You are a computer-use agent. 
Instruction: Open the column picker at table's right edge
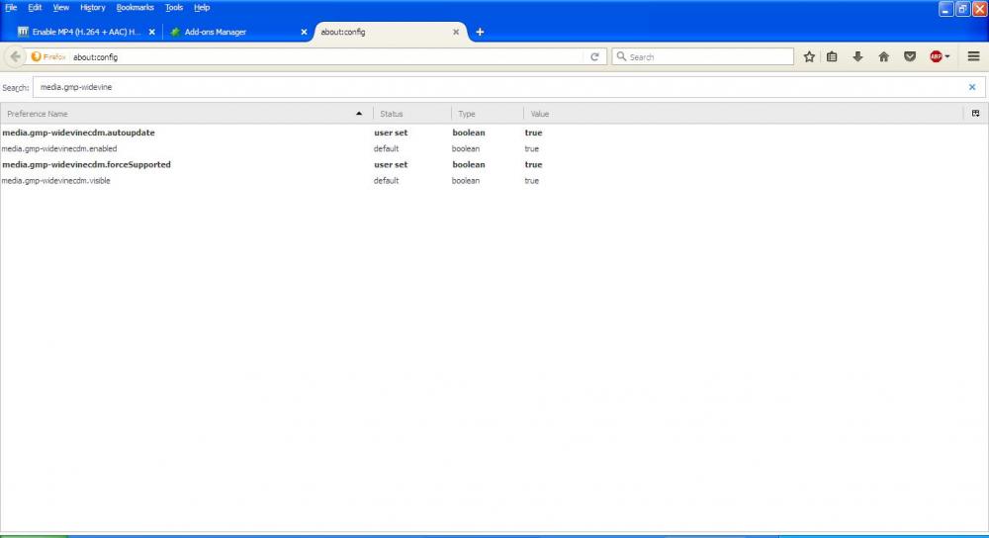pos(976,114)
